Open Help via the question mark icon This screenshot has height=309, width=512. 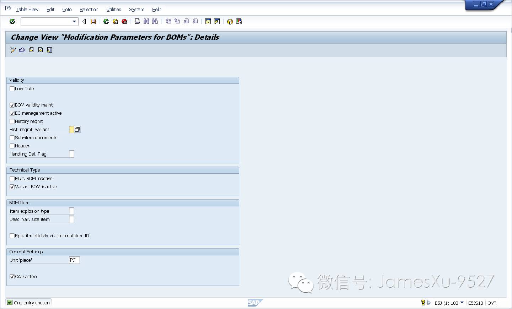click(x=230, y=22)
